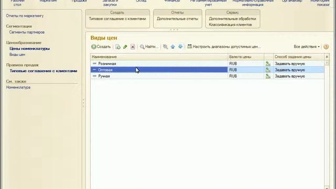This screenshot has width=336, height=189.
Task: Switch to the Запасы и закупки section
Action: point(110,3)
